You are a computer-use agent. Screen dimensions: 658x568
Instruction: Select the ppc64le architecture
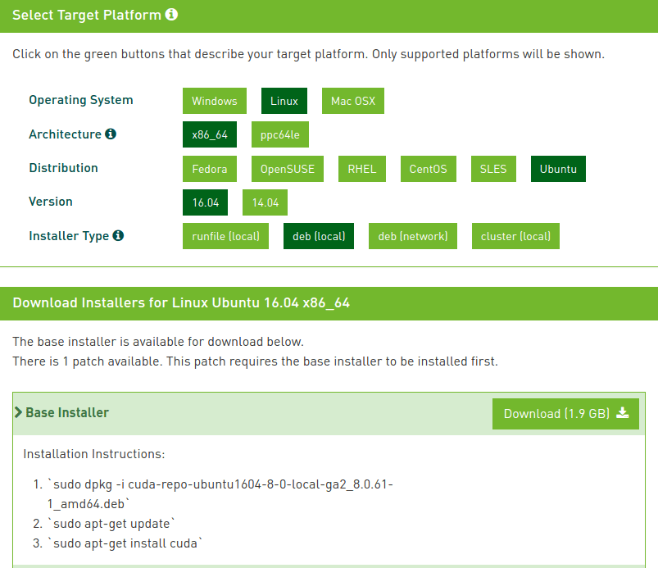tap(280, 134)
